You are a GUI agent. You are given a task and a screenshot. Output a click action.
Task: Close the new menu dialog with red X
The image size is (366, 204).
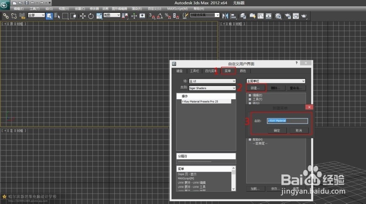[309, 107]
